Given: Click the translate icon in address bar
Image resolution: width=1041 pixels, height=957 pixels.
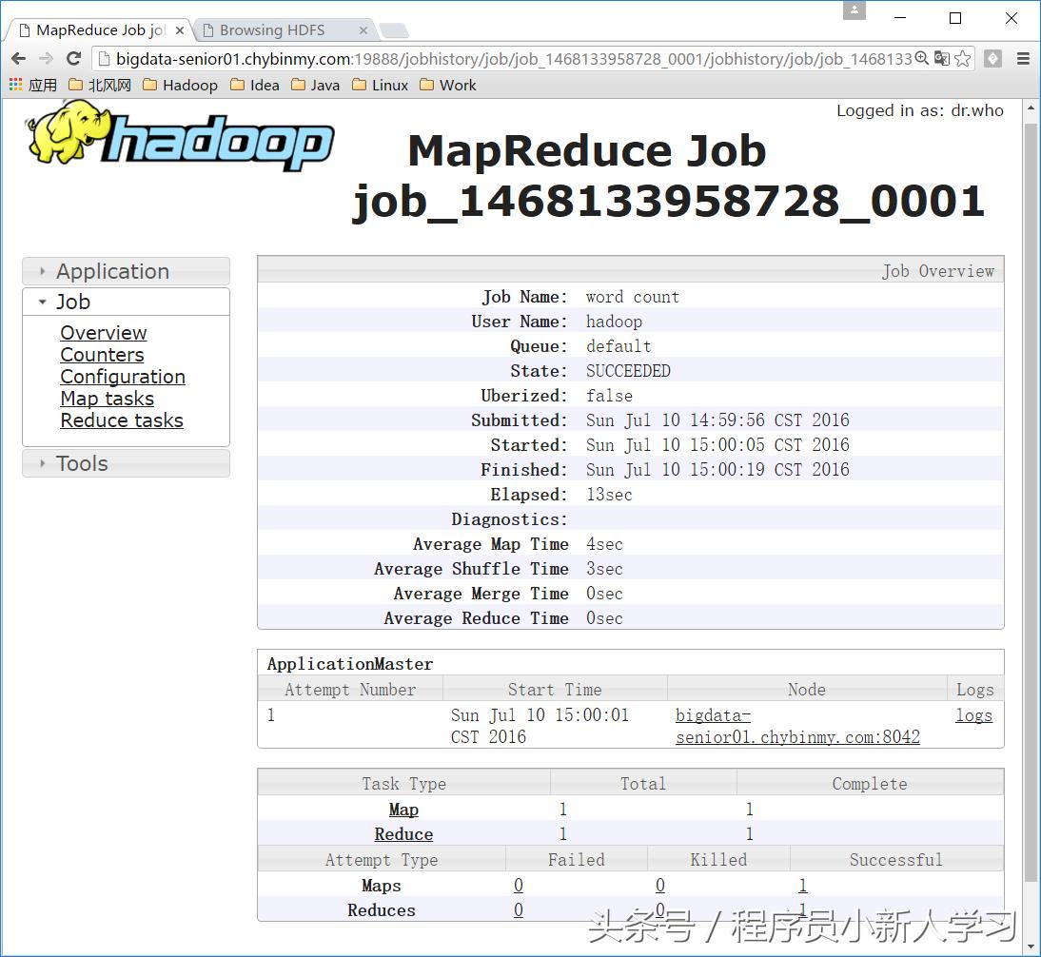Looking at the screenshot, I should click(x=940, y=58).
